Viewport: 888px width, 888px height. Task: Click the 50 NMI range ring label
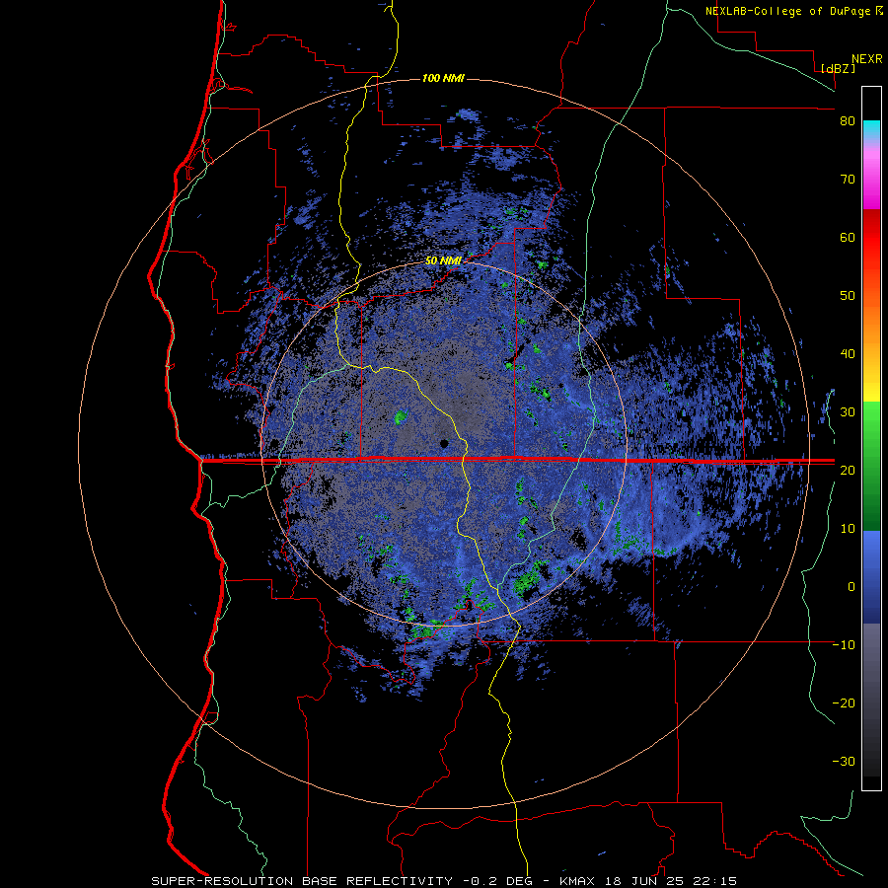(x=443, y=261)
